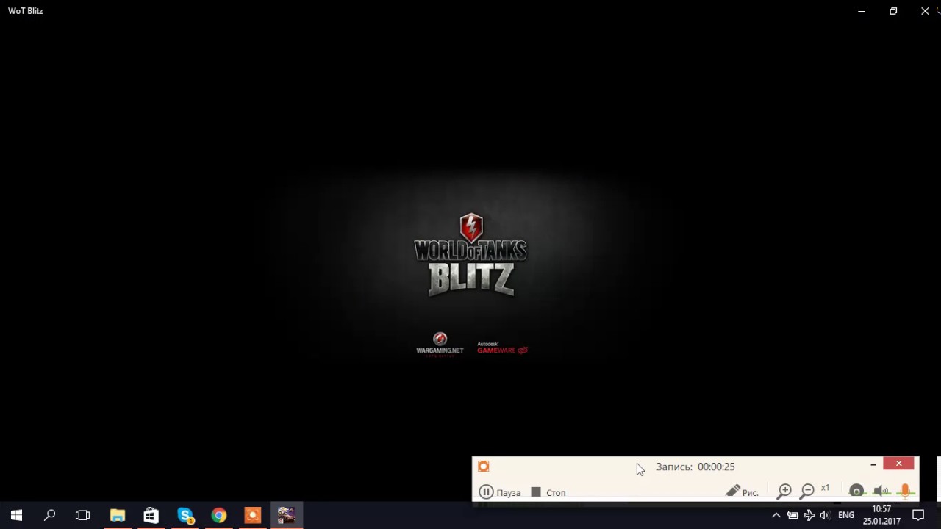The image size is (941, 529).
Task: Open the volume control in system tray
Action: pos(826,516)
